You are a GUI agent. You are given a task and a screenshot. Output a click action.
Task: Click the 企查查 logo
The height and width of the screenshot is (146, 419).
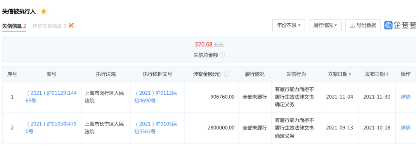pos(400,25)
